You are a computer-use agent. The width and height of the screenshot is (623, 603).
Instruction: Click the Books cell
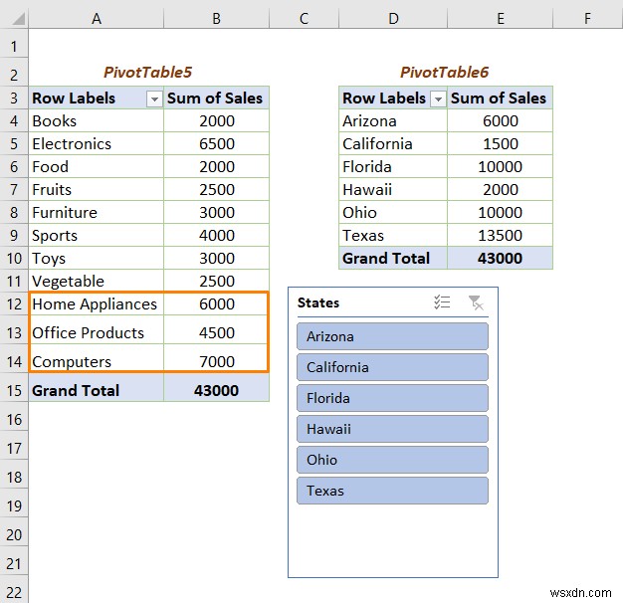click(97, 120)
